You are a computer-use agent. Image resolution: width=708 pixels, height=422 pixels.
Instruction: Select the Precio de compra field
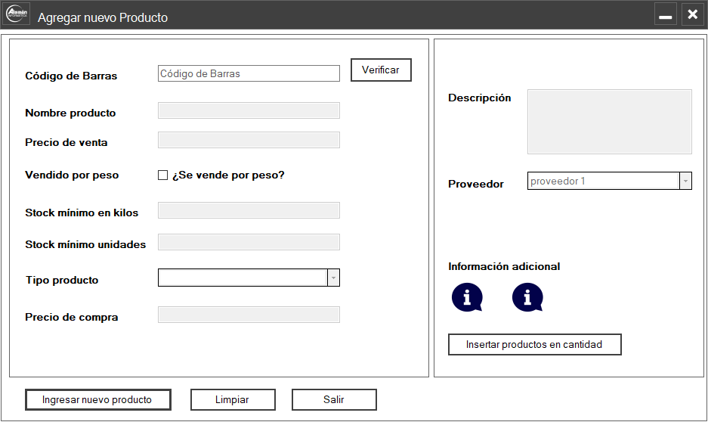[x=249, y=315]
